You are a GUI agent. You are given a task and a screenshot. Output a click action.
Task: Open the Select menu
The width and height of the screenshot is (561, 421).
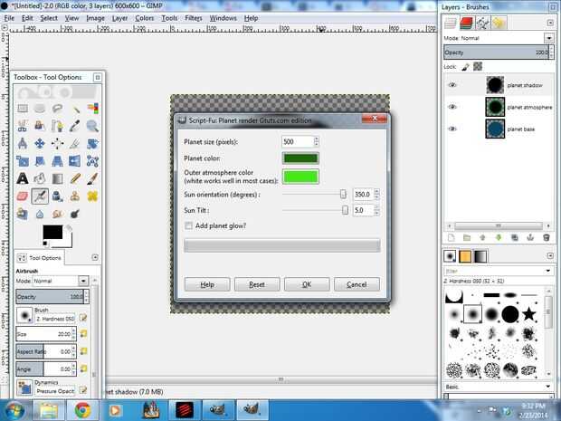[x=49, y=18]
